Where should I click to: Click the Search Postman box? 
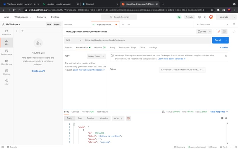point(119,17)
